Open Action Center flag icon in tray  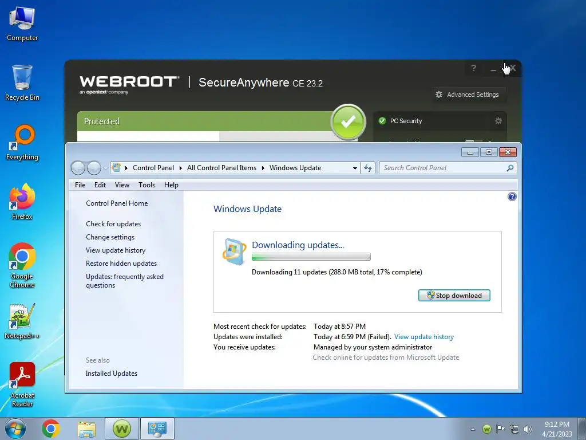point(500,429)
